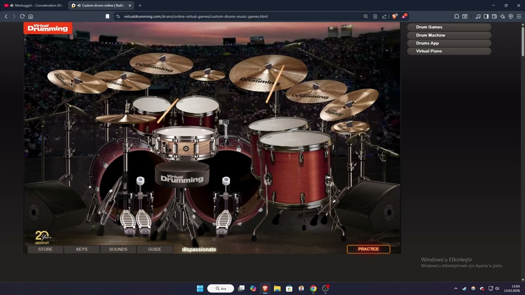Hit the snare drum with wood finish

coord(186,143)
